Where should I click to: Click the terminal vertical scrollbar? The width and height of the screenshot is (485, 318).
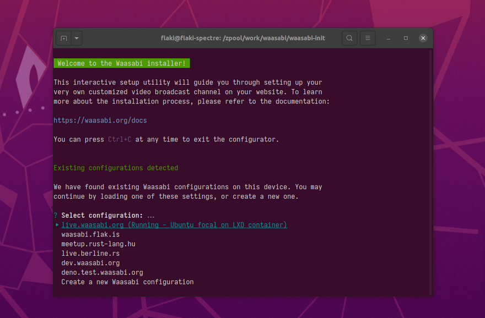(430, 172)
